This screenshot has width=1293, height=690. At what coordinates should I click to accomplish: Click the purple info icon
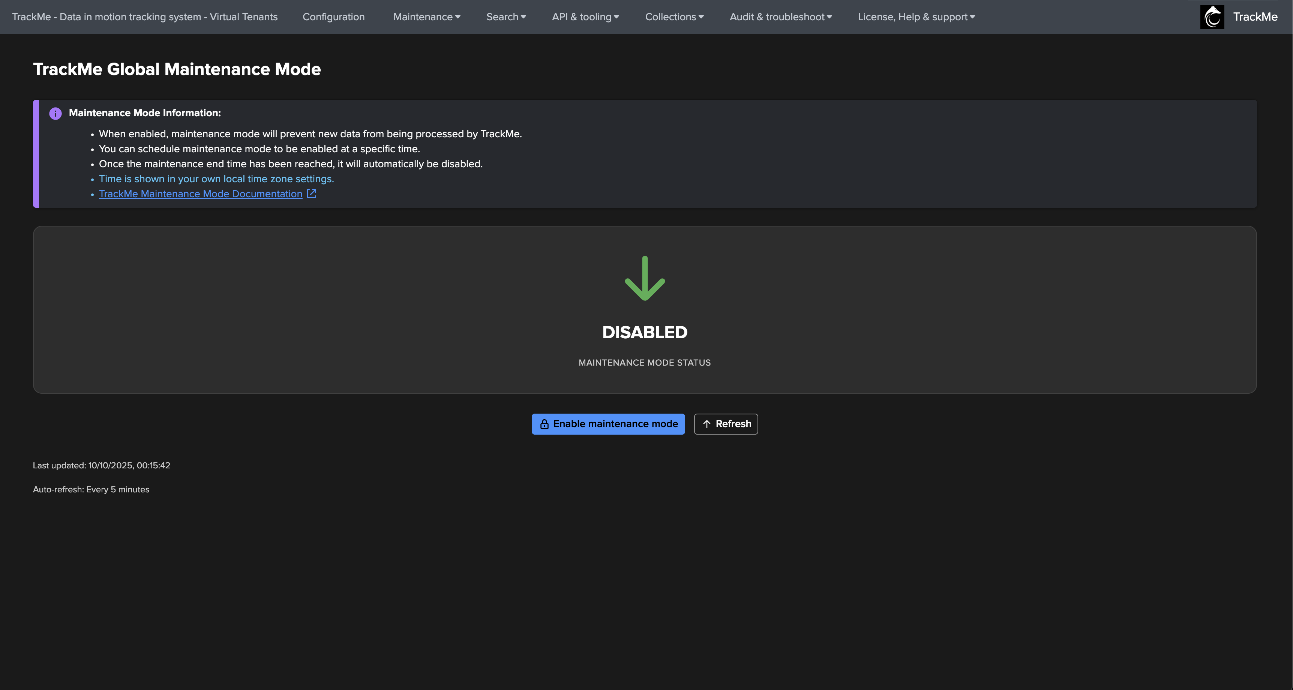(x=55, y=113)
